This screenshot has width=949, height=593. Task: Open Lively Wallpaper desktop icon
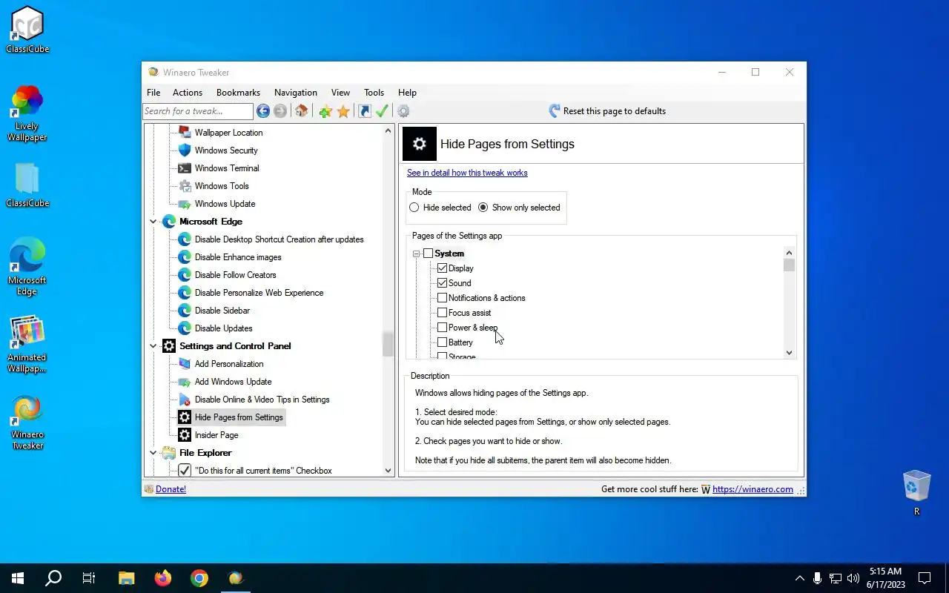point(27,113)
